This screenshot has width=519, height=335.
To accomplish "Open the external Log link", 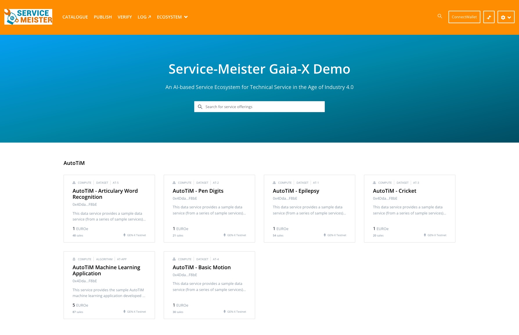I will [x=144, y=17].
